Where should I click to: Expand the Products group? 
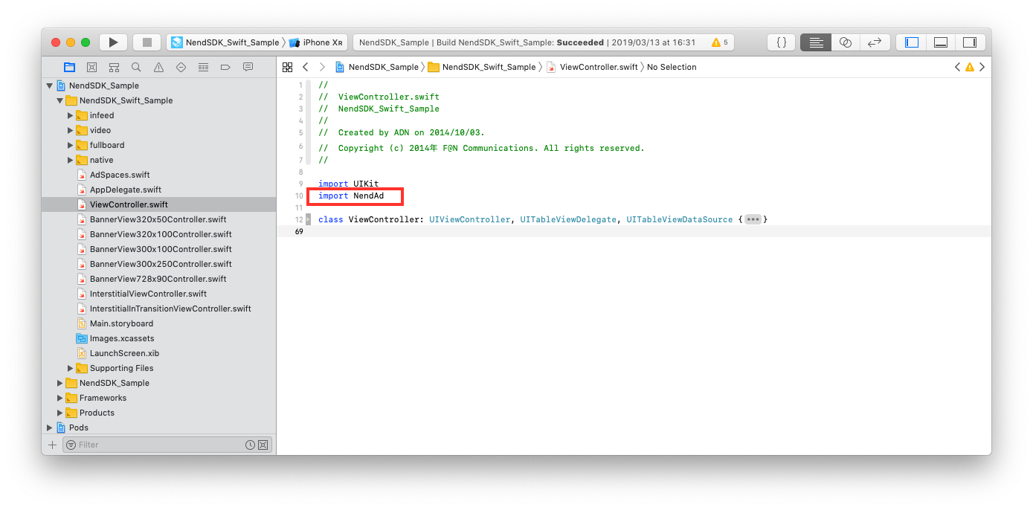click(60, 413)
